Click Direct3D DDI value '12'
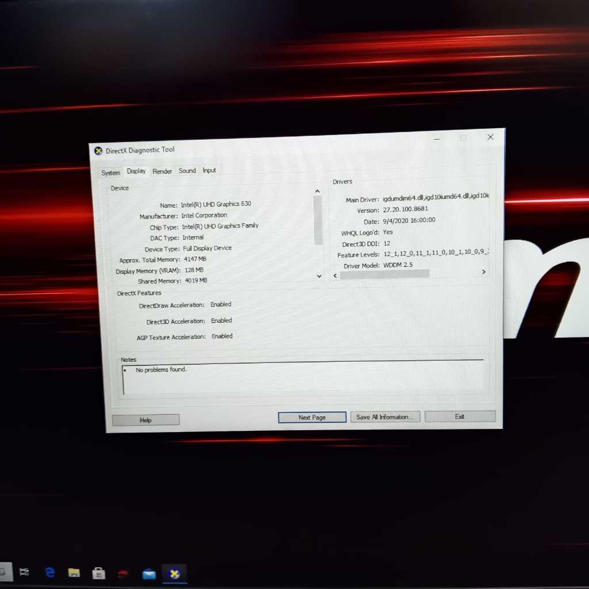Viewport: 589px width, 589px height. (x=387, y=243)
